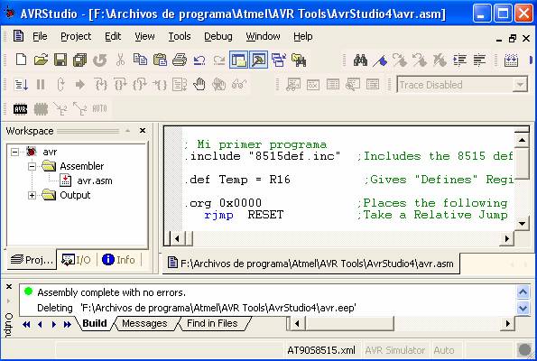Image resolution: width=537 pixels, height=361 pixels.
Task: Click the Paste clipboard icon
Action: pyautogui.click(x=160, y=60)
